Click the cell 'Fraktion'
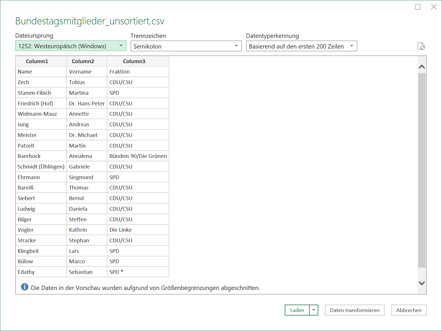This screenshot has width=442, height=331. 138,71
